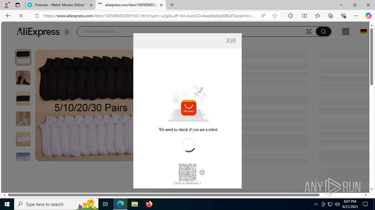Image resolution: width=375 pixels, height=210 pixels.
Task: Select the black socks row thumbnail
Action: coord(23,98)
